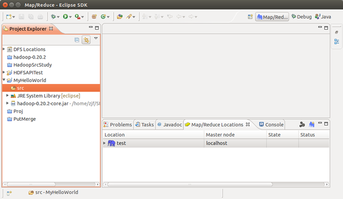Open the Javadoc tab
The image size is (343, 199).
click(170, 125)
